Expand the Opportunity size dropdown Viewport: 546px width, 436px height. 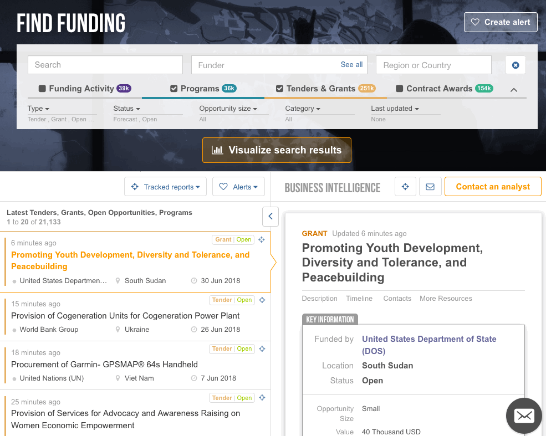pos(228,109)
